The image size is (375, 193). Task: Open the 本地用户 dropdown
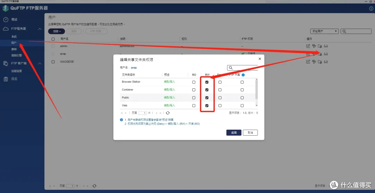click(324, 31)
